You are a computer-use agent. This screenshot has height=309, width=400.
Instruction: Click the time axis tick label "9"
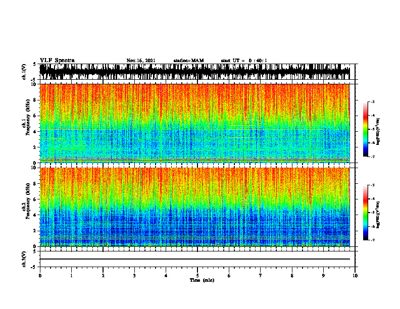323,276
